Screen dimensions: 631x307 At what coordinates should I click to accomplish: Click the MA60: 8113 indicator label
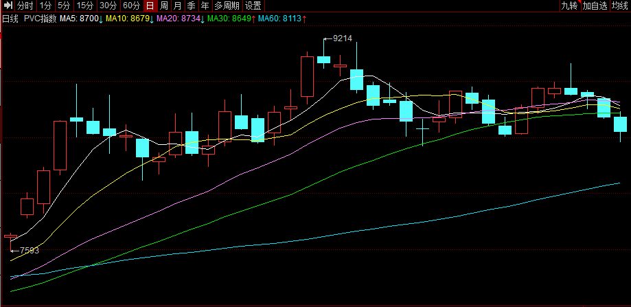282,19
